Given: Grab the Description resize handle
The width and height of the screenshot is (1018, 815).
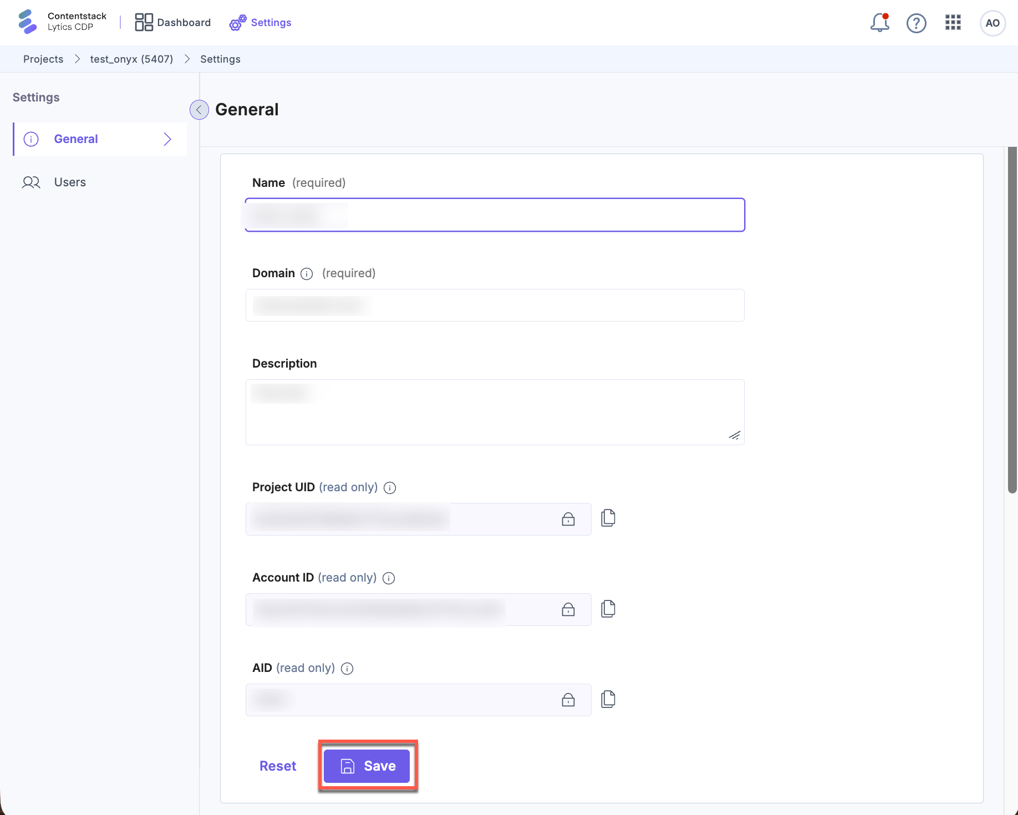Looking at the screenshot, I should tap(735, 436).
